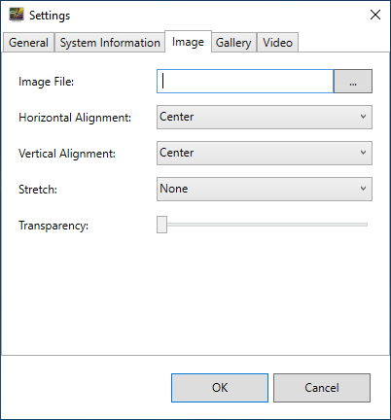Click the Settings app icon in title bar
Screen dimensions: 391x420
(17, 15)
